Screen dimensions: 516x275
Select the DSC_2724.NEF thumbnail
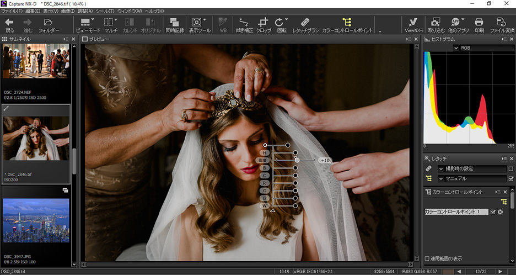(x=36, y=61)
